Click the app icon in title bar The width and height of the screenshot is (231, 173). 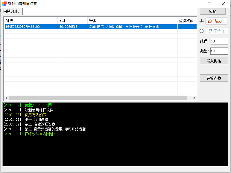pyautogui.click(x=4, y=4)
